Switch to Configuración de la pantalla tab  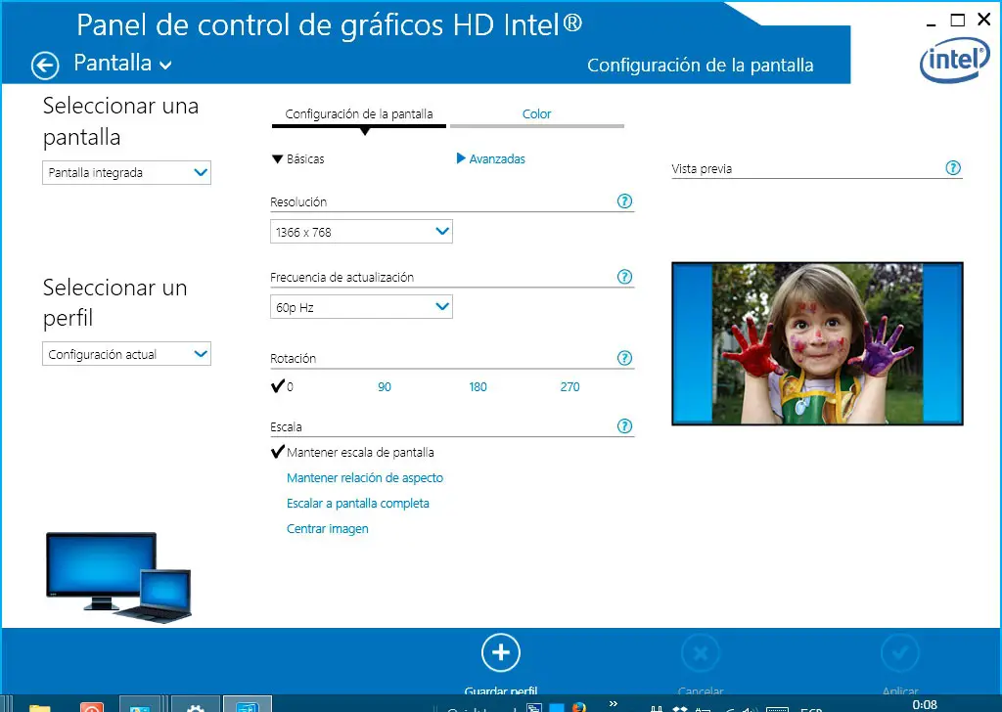point(358,114)
